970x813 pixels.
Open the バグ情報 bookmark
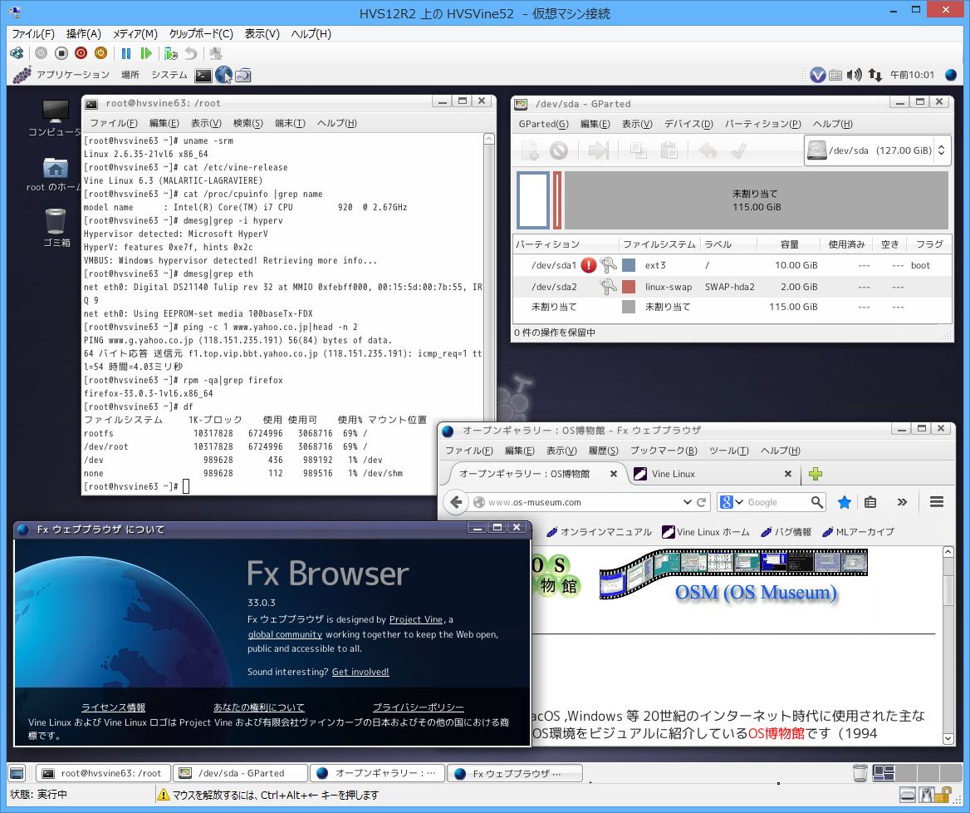786,532
